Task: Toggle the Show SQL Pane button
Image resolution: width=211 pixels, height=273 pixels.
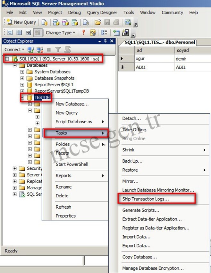Action: pyautogui.click(x=28, y=33)
